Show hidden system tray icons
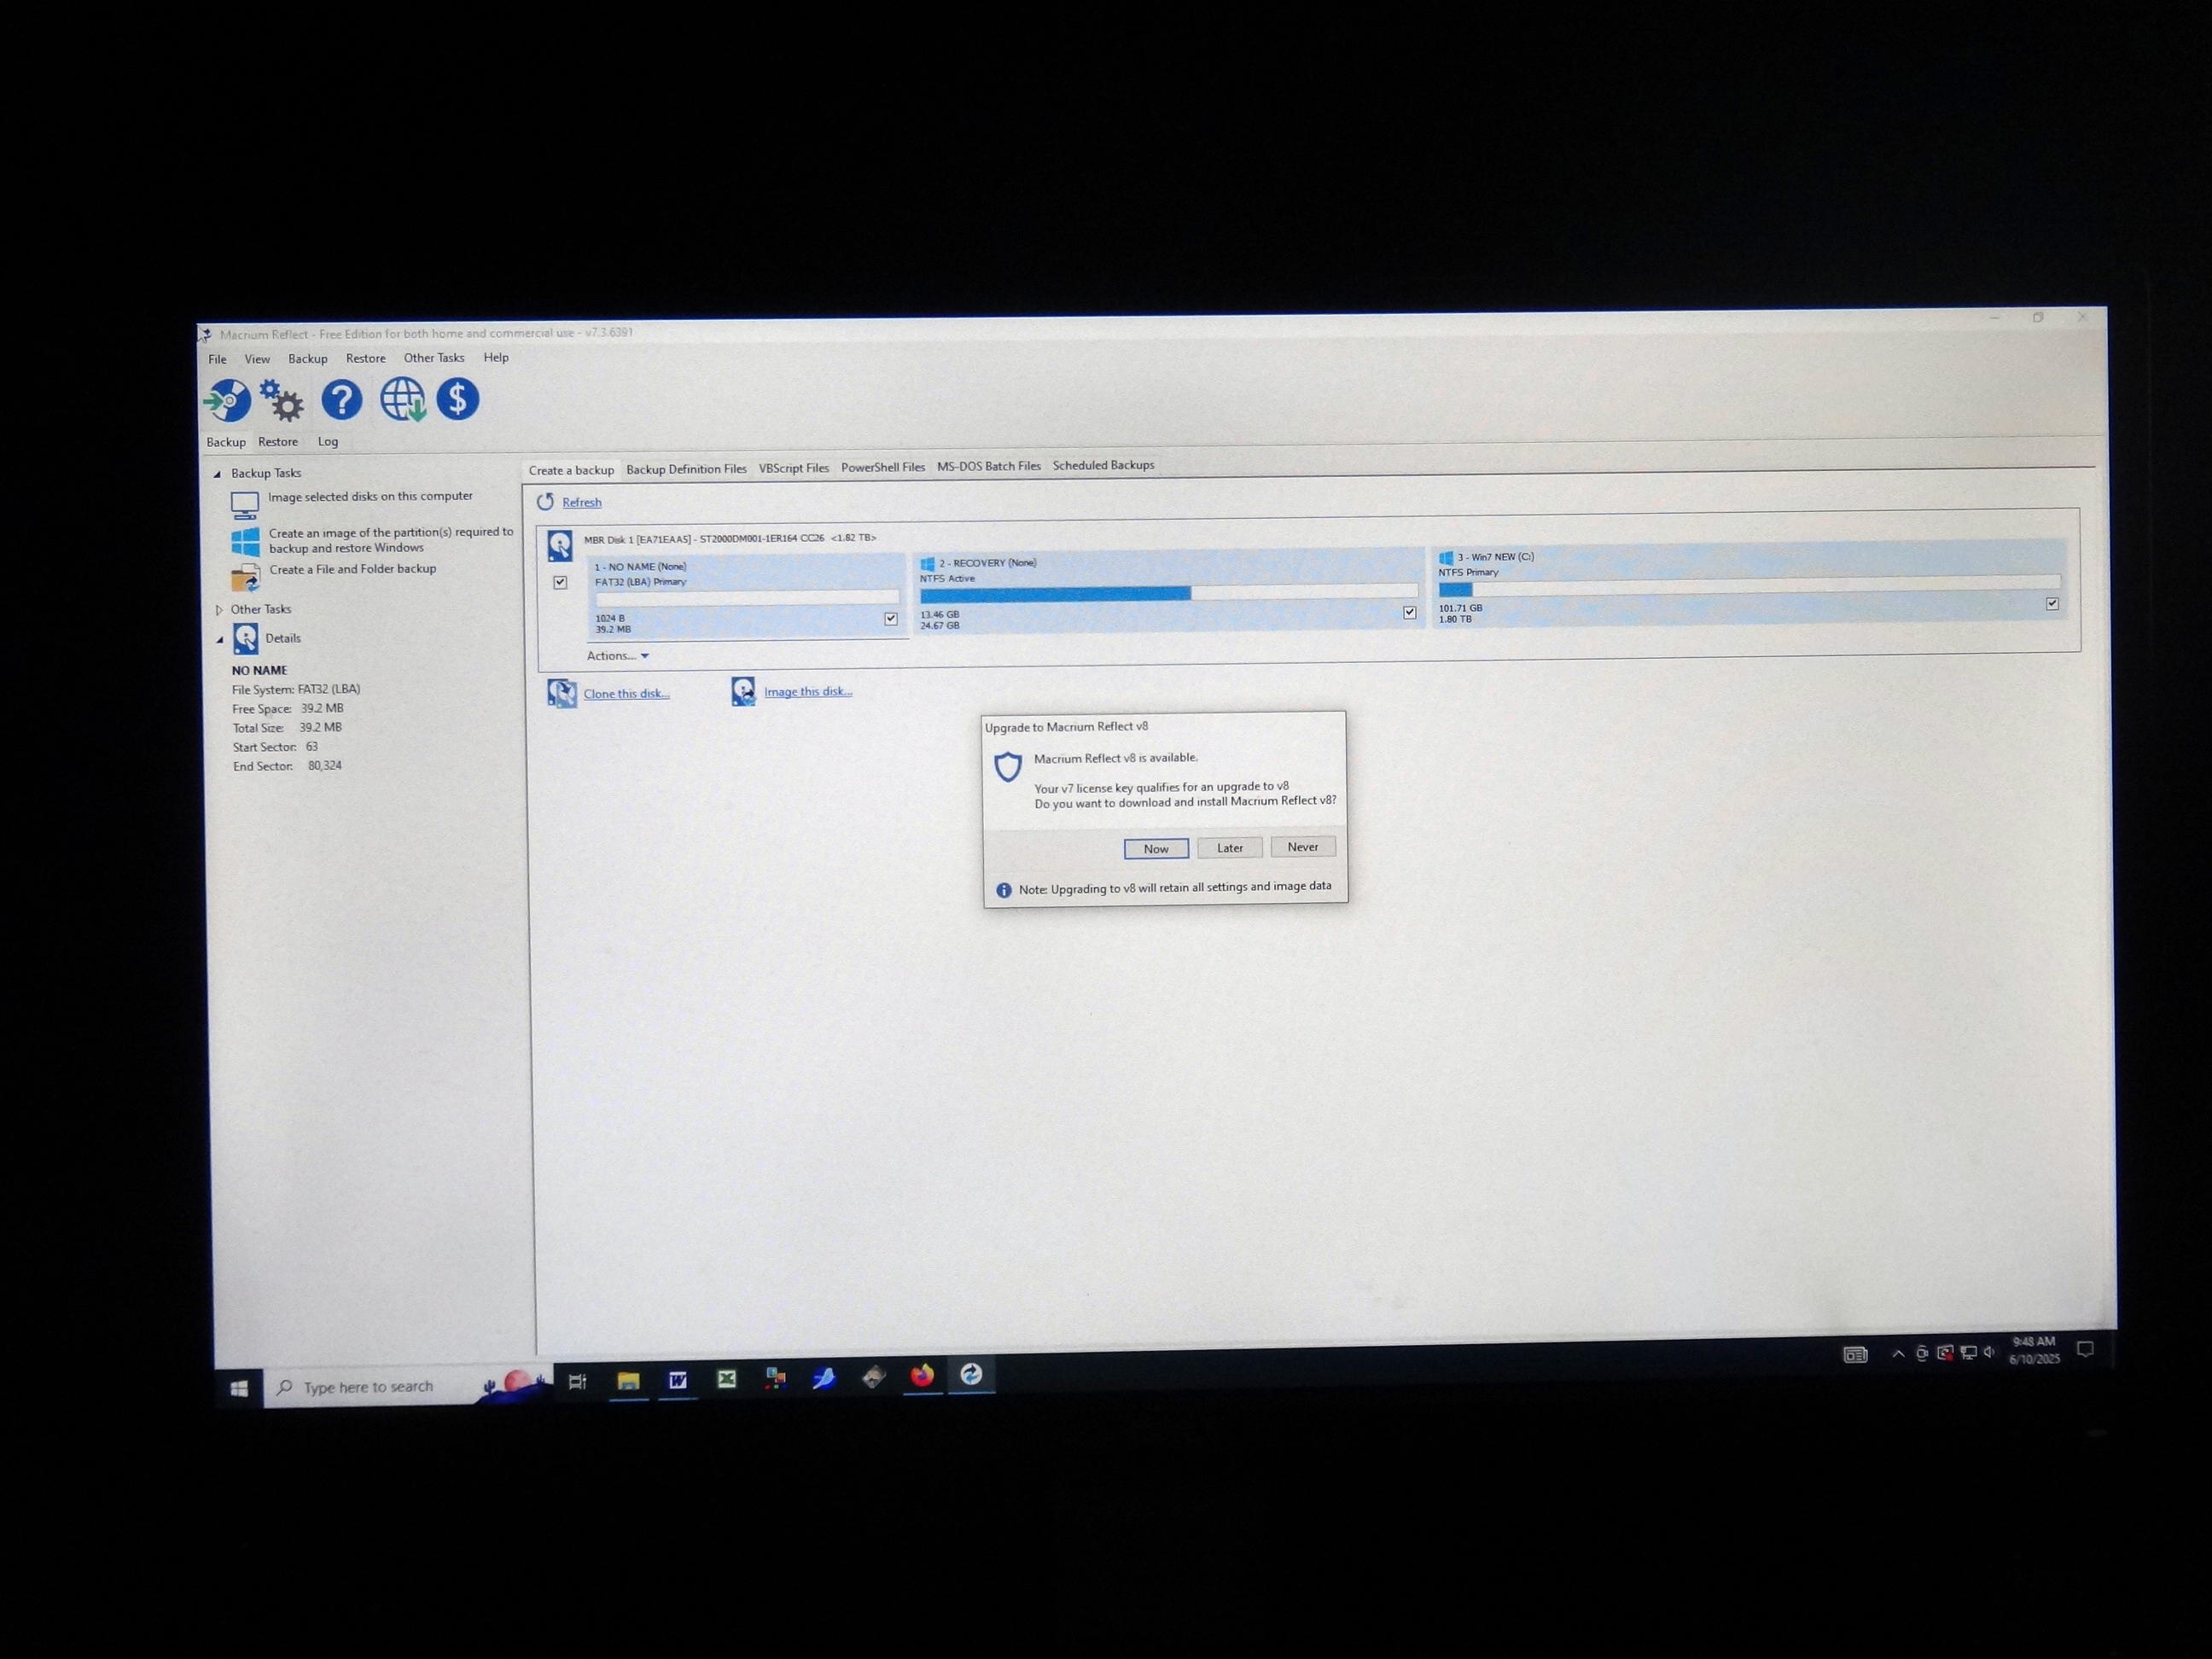Image resolution: width=2212 pixels, height=1659 pixels. tap(1898, 1354)
